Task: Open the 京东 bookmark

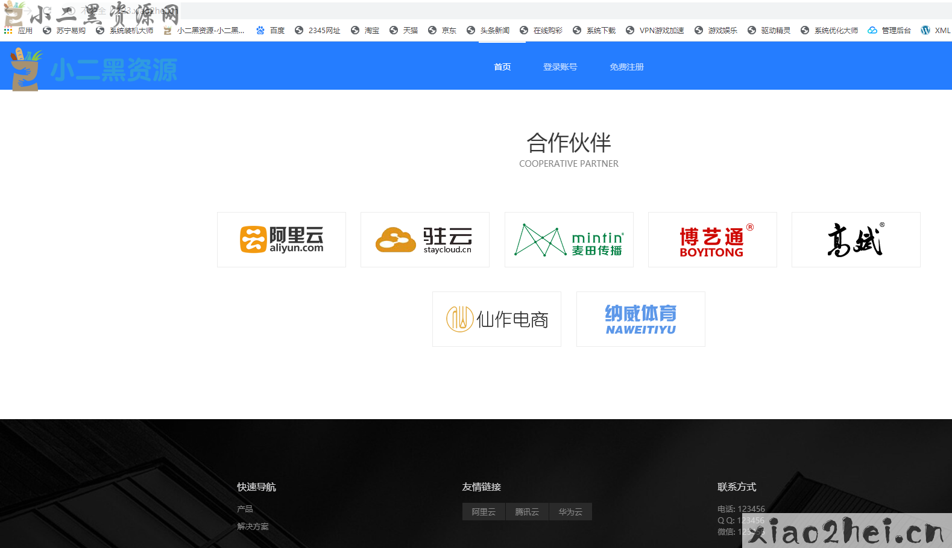Action: [443, 31]
